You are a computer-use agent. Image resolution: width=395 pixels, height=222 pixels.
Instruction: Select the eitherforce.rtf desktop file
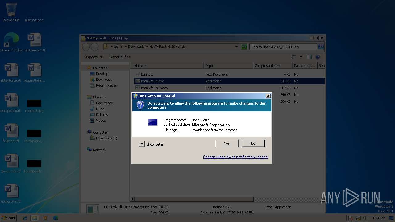click(11, 73)
